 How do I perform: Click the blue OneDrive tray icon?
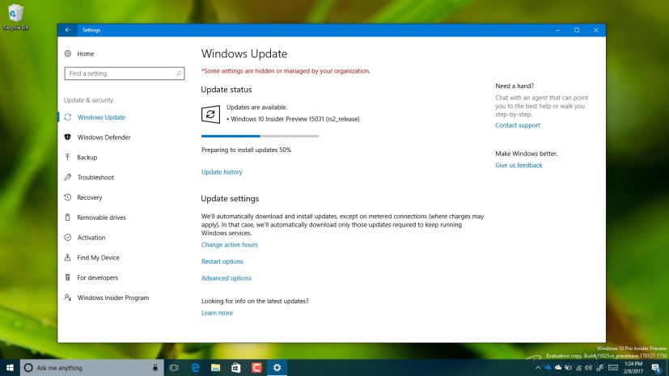point(548,367)
